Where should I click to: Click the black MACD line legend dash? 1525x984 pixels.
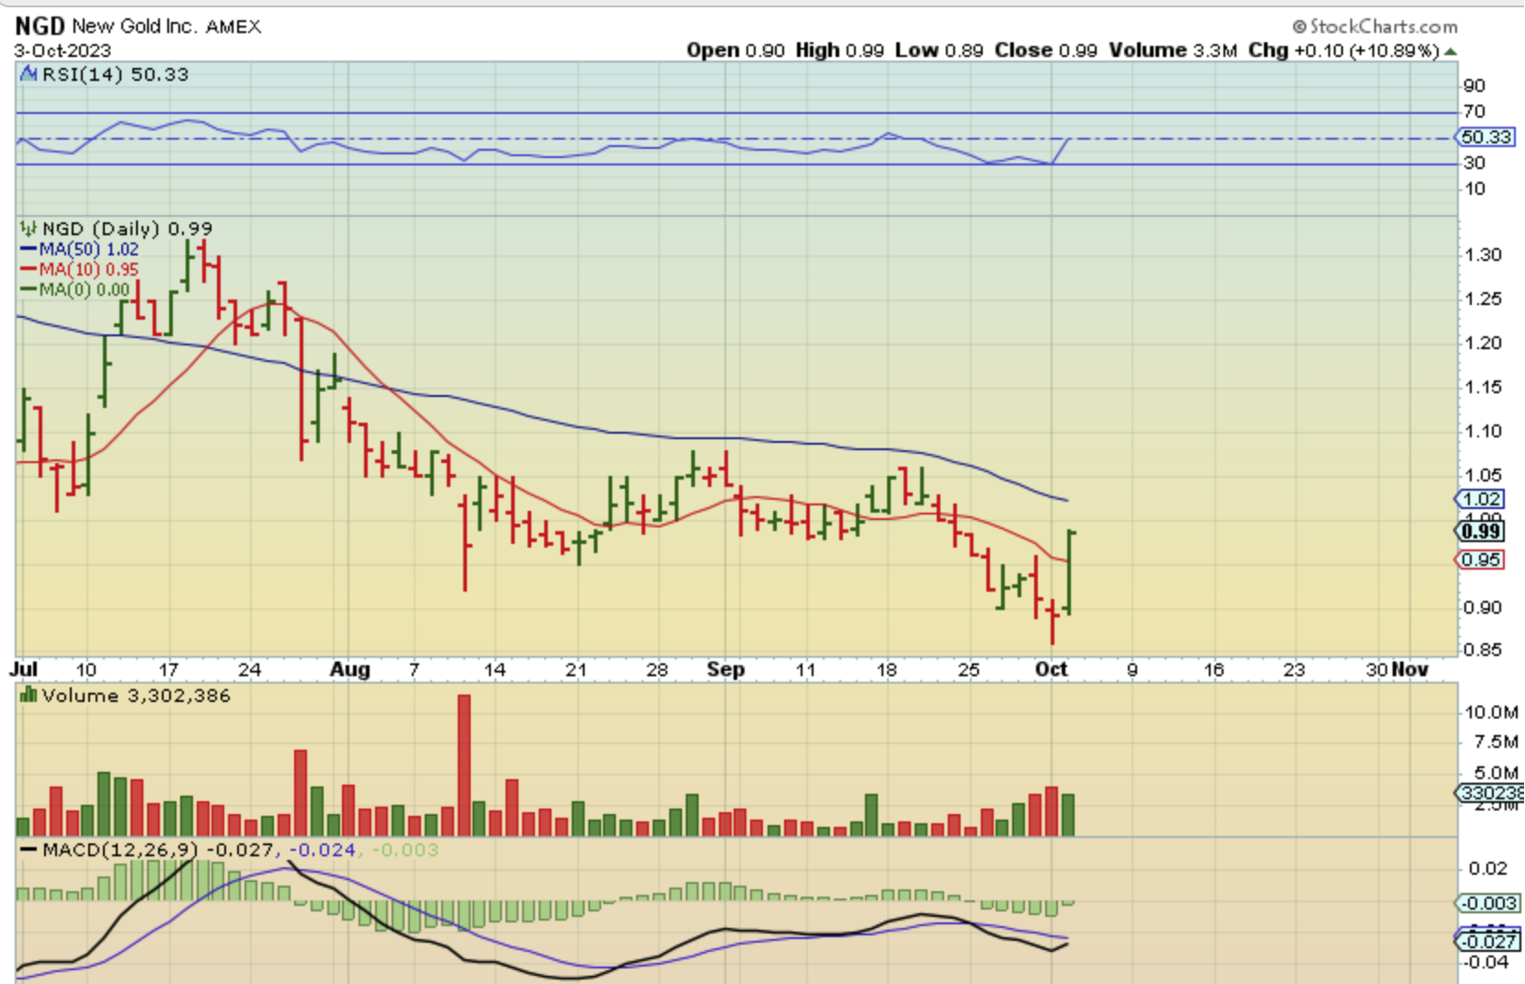click(28, 850)
